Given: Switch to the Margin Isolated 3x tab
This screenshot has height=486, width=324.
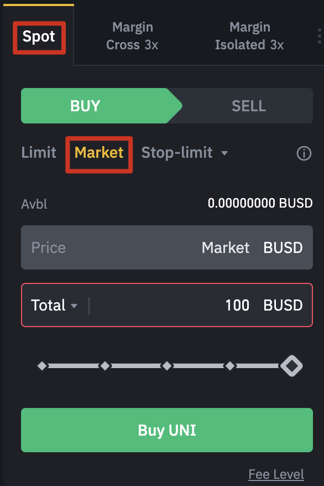Looking at the screenshot, I should (249, 36).
